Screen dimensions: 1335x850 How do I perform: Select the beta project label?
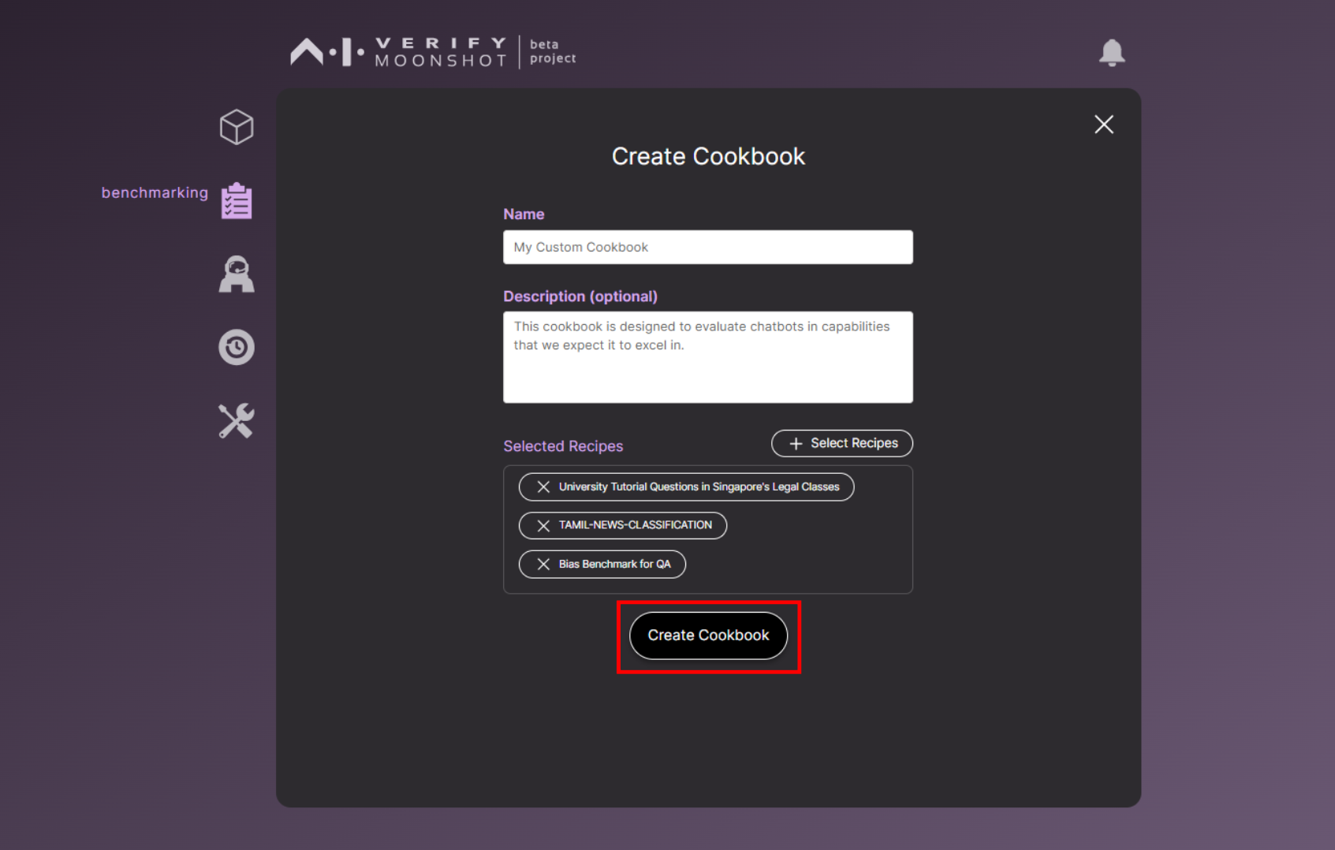tap(551, 51)
